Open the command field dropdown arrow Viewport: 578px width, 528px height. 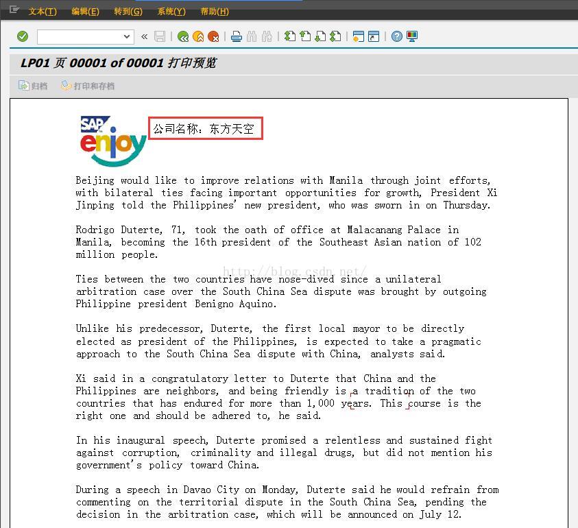pyautogui.click(x=127, y=36)
